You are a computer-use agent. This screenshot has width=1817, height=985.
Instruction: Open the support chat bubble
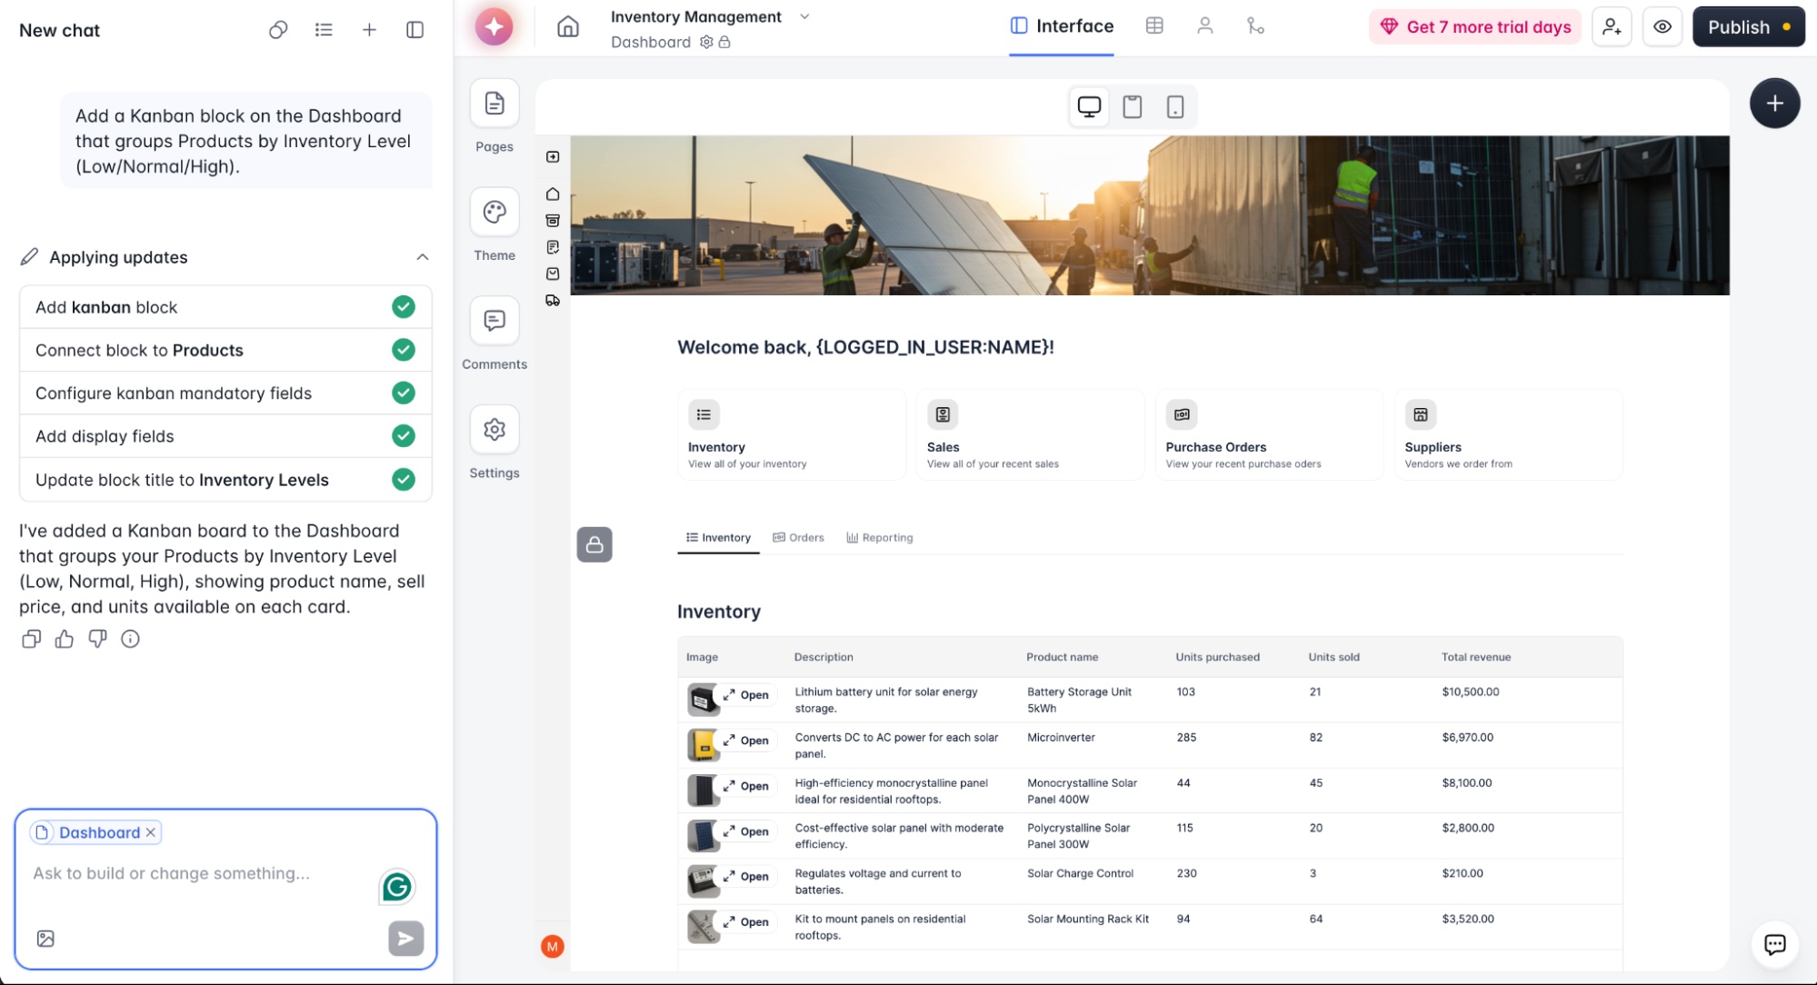(1774, 944)
